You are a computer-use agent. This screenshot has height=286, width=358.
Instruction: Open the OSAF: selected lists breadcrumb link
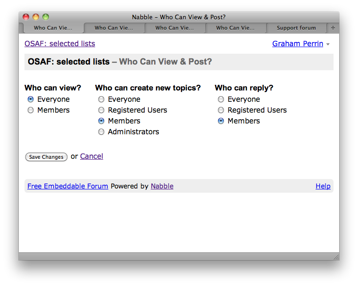[x=60, y=44]
